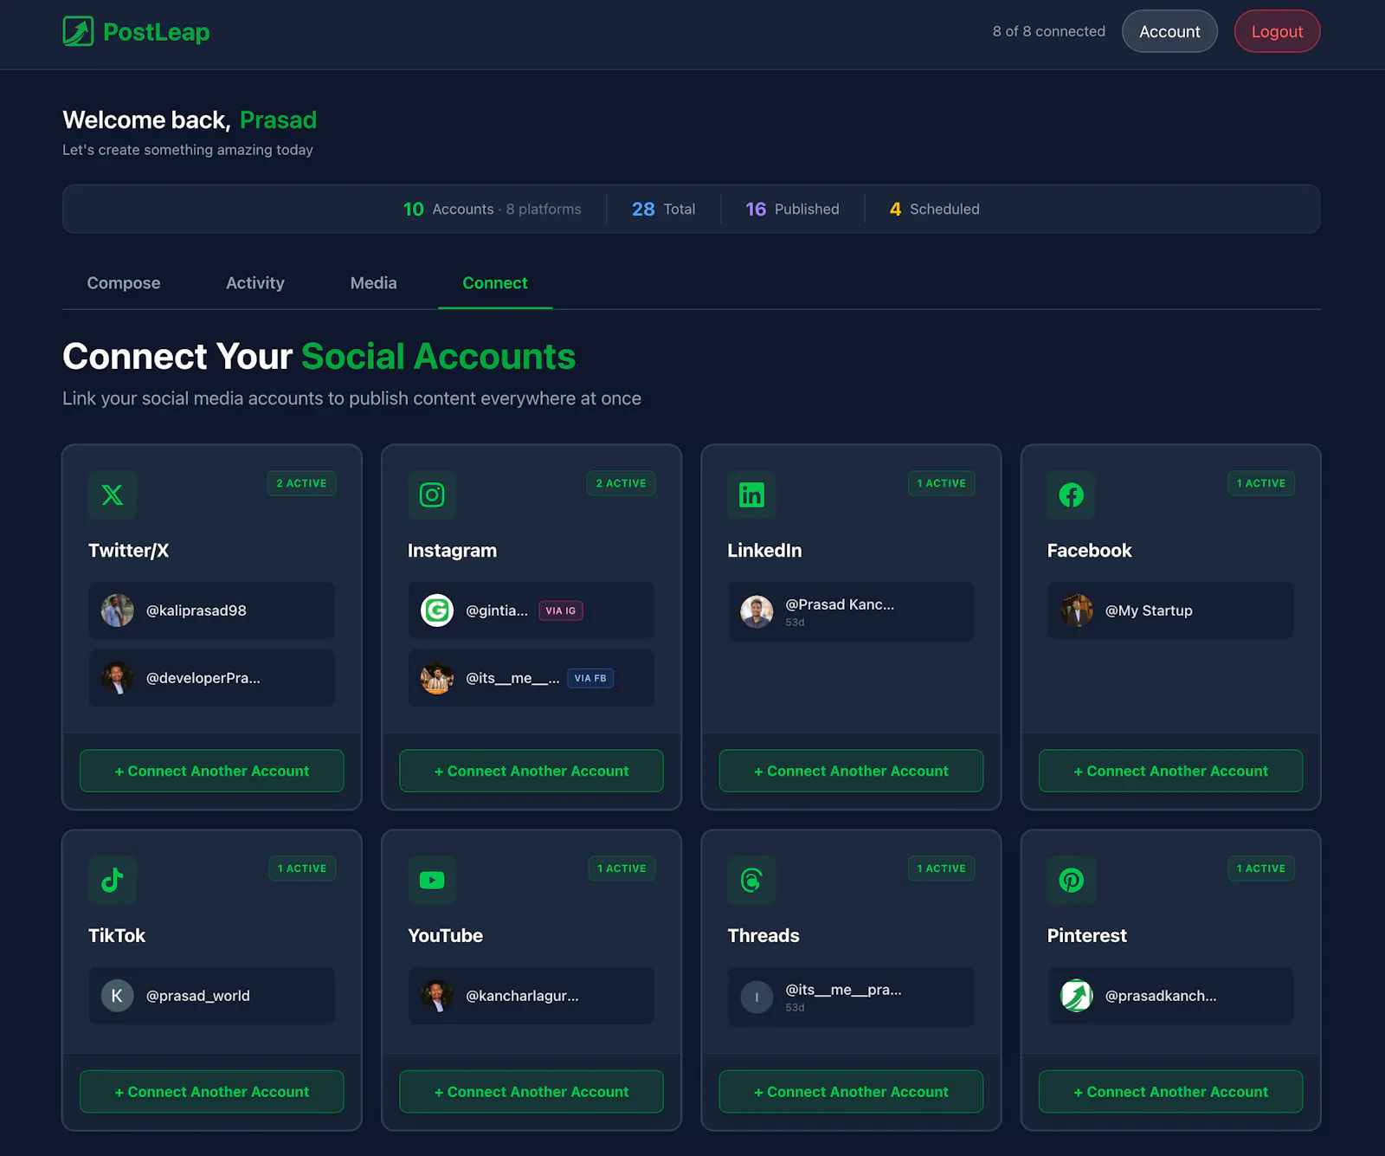Screen dimensions: 1385x1156
Task: Click the @developerPra... handle text
Action: tap(203, 678)
